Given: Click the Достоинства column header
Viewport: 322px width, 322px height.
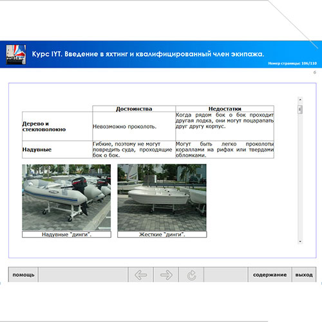Looking at the screenshot, I should [x=134, y=109].
